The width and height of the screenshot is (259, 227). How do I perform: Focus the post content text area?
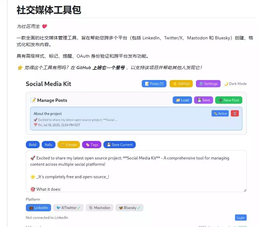(136, 171)
